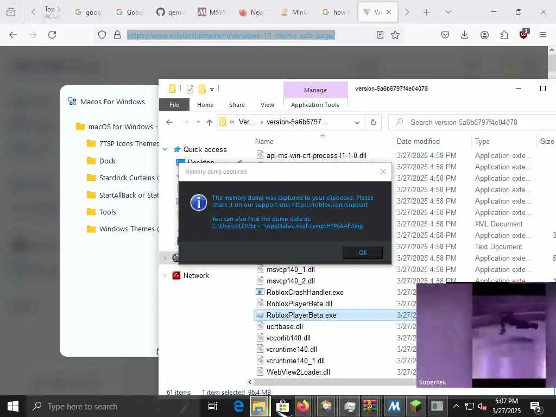This screenshot has width=556, height=417.
Task: Open the StartAllBack folder
Action: [x=123, y=195]
